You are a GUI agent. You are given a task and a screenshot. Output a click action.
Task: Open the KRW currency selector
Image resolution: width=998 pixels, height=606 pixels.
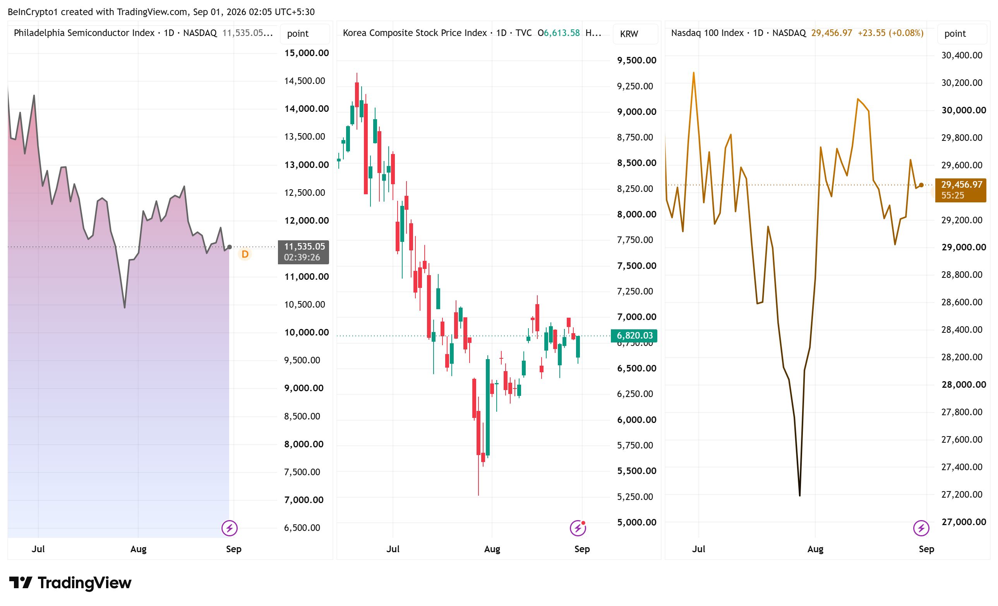pyautogui.click(x=636, y=34)
